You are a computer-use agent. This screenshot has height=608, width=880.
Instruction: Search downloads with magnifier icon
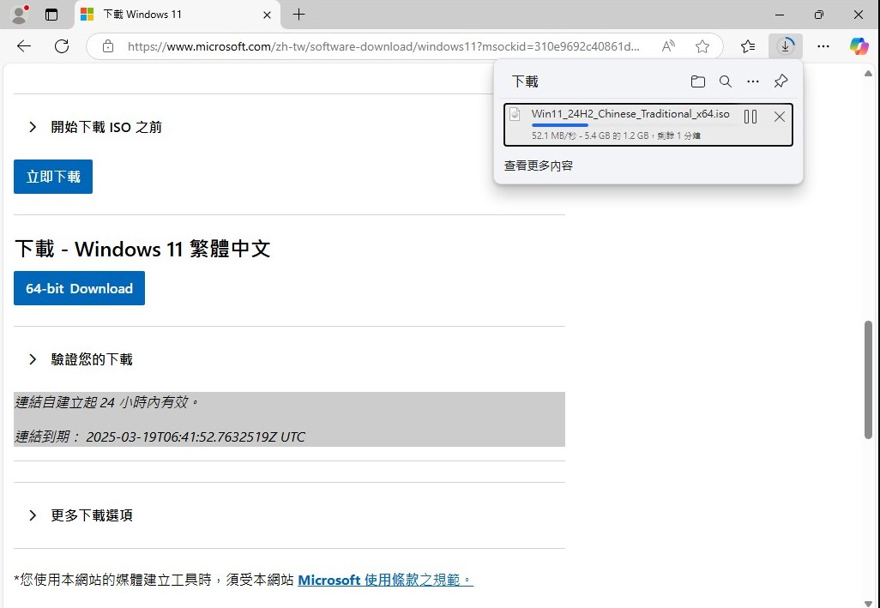[725, 81]
